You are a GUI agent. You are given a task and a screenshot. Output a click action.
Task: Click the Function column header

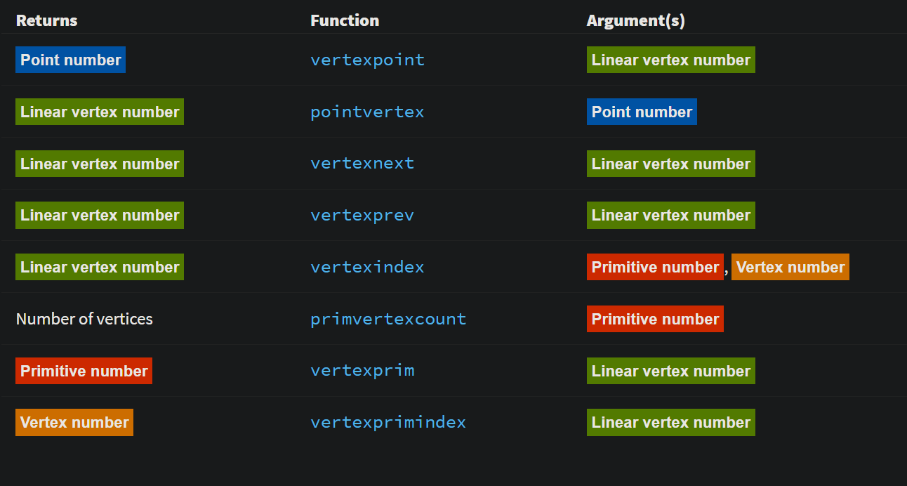click(345, 21)
